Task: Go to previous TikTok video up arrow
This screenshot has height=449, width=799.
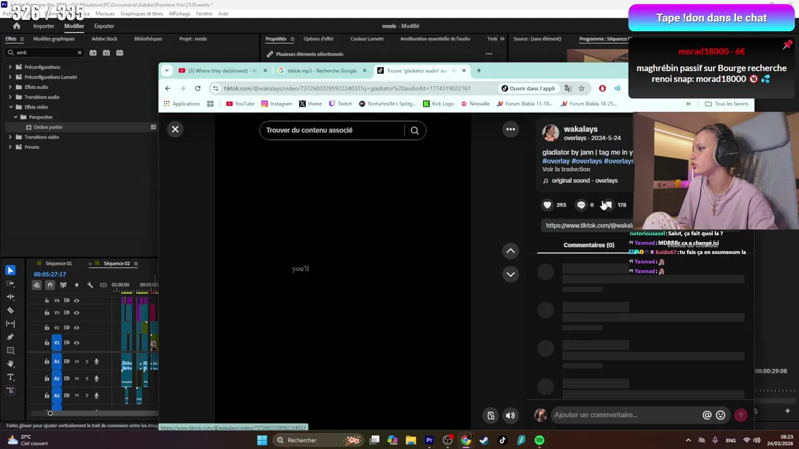Action: coord(511,251)
